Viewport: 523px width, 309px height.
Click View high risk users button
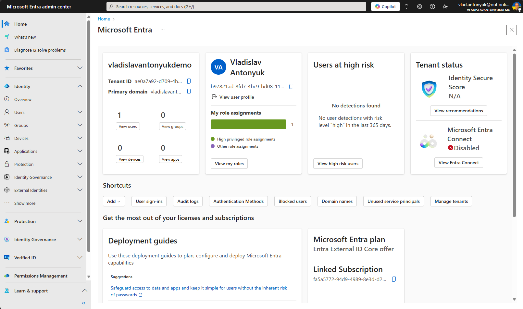(x=338, y=164)
